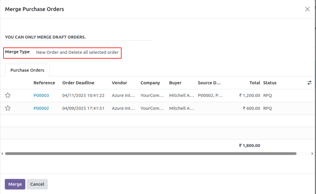Image resolution: width=316 pixels, height=194 pixels.
Task: Toggle the favorite star on P00002
Action: tap(8, 108)
